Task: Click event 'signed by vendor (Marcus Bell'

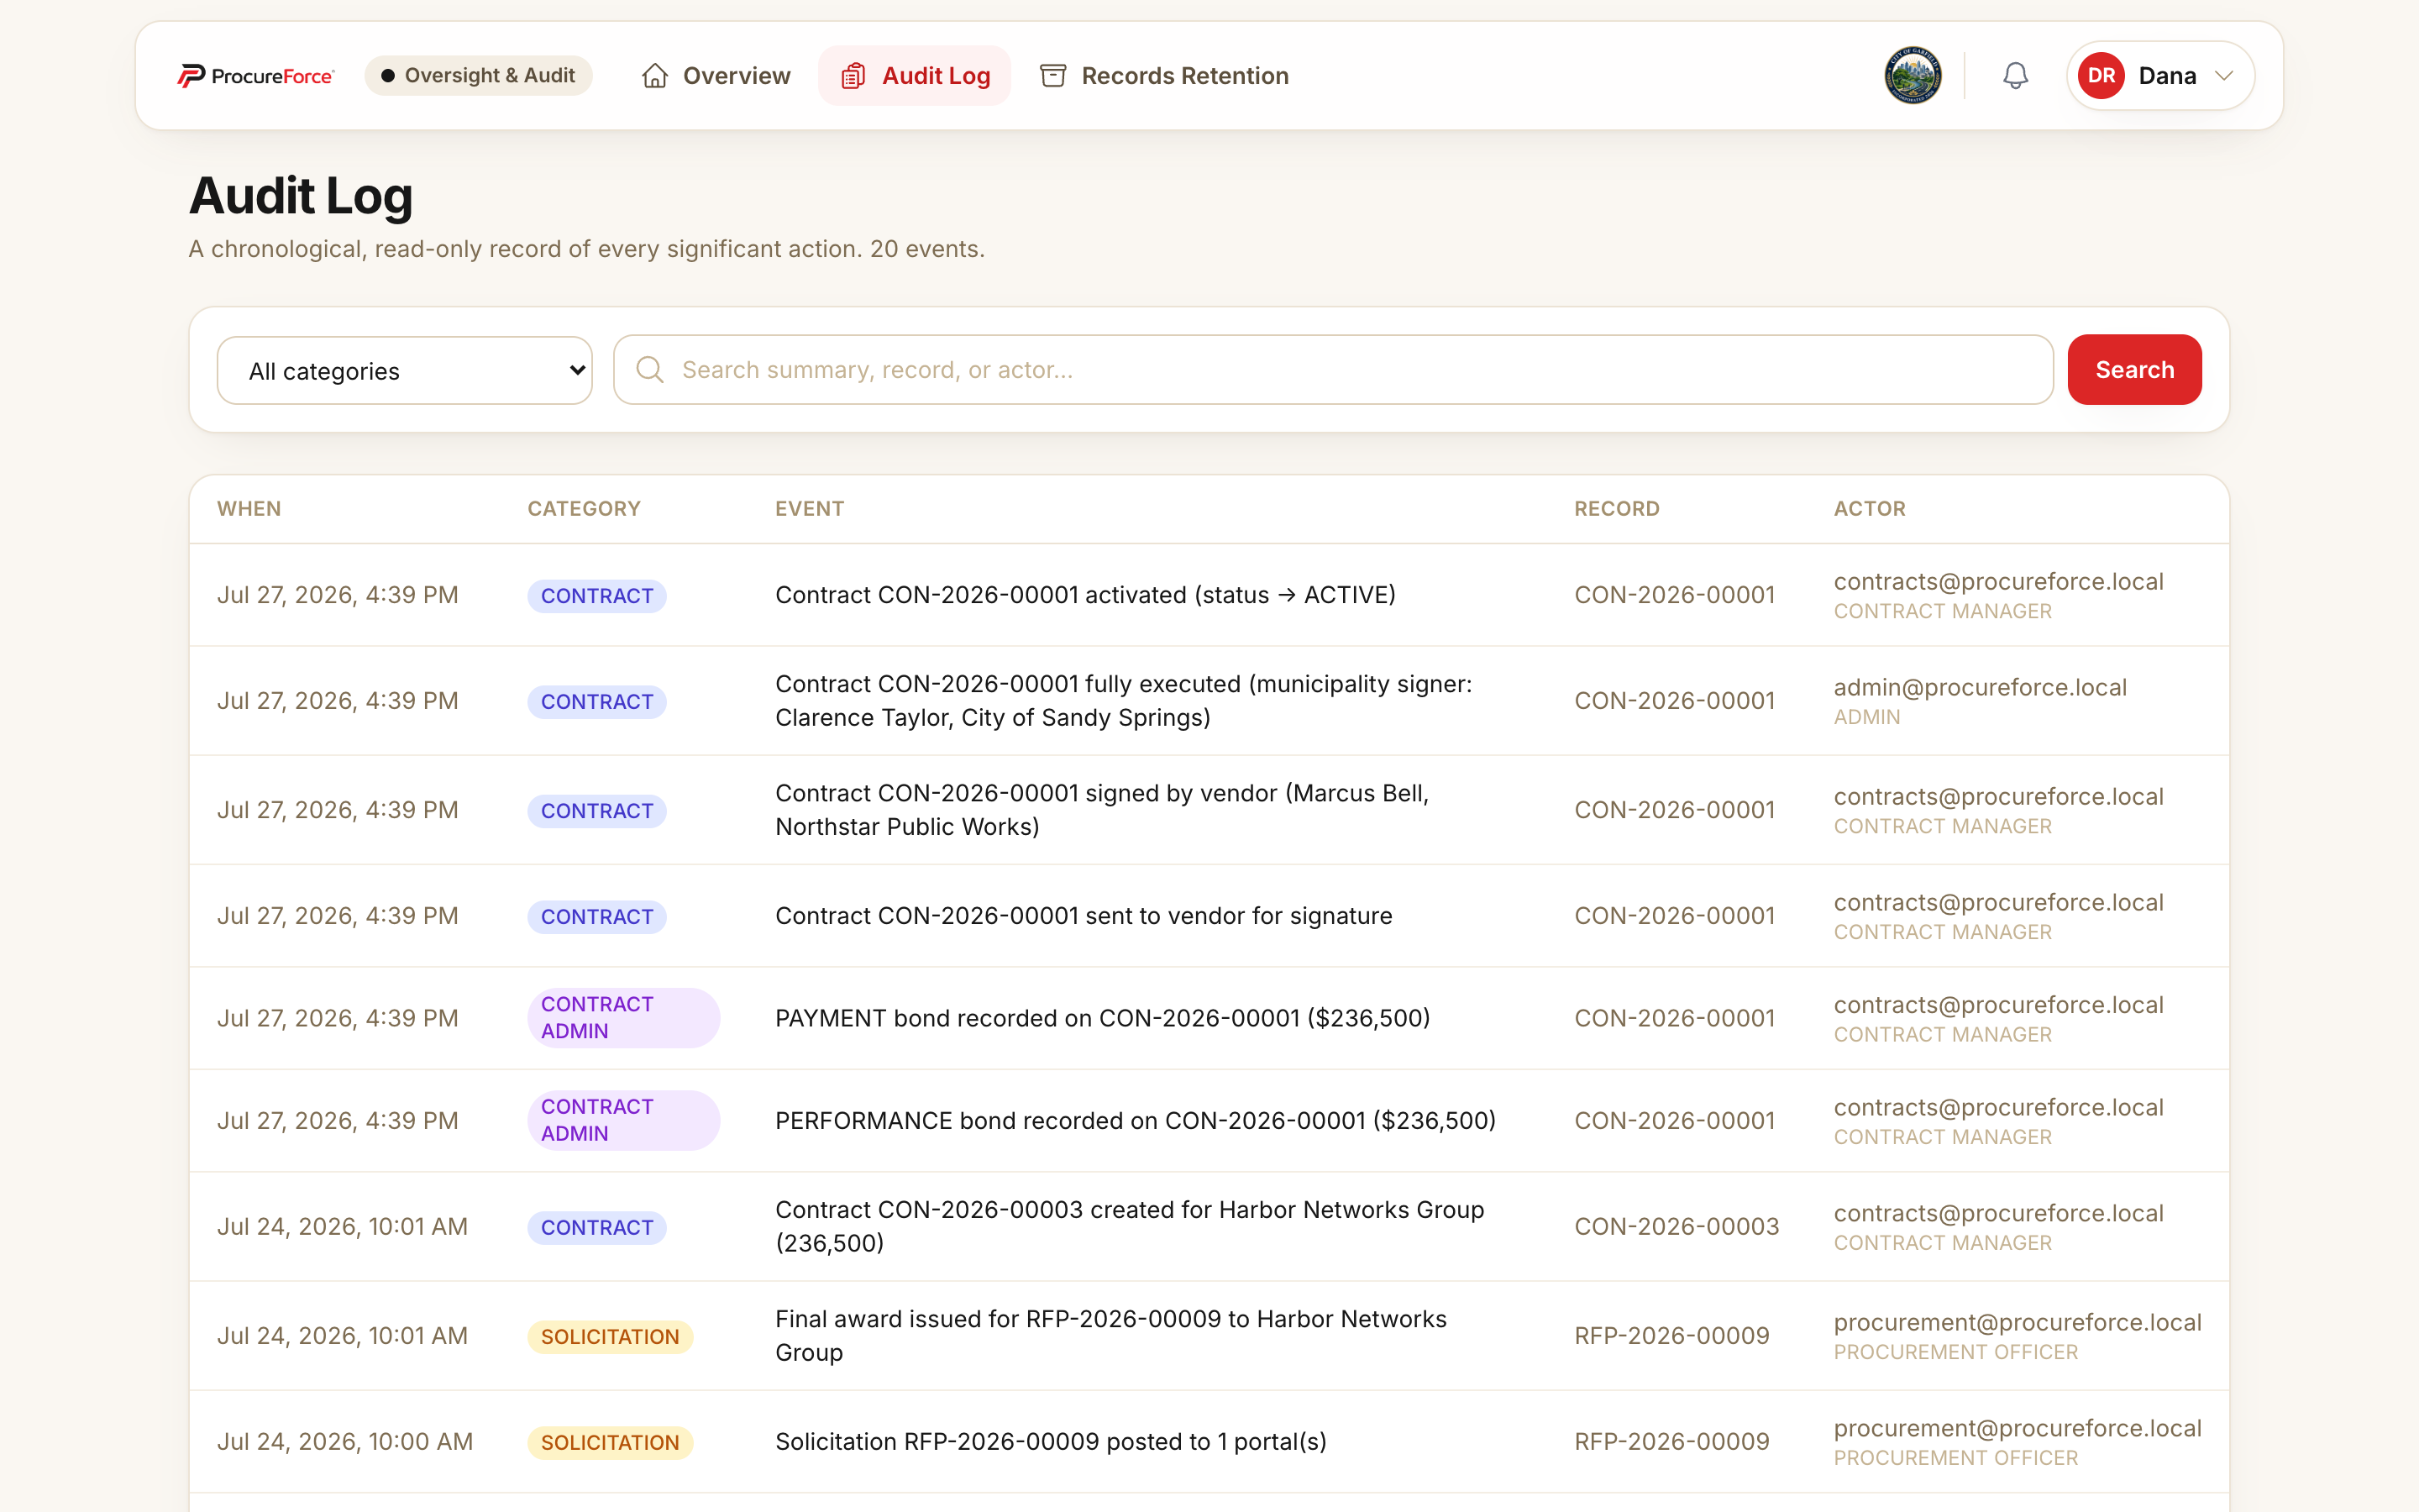Action: (1101, 810)
